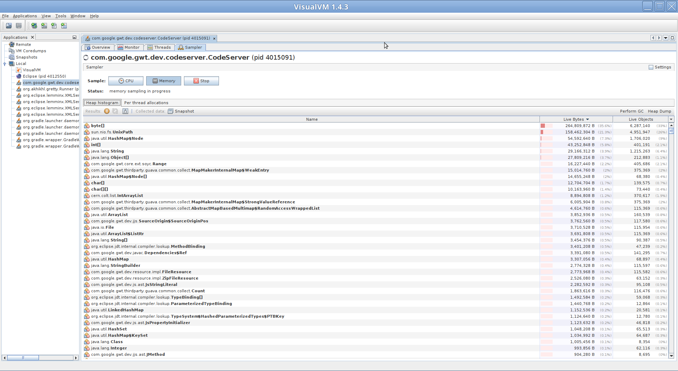Pause the heap histogram results
Image resolution: width=678 pixels, height=371 pixels.
(107, 111)
